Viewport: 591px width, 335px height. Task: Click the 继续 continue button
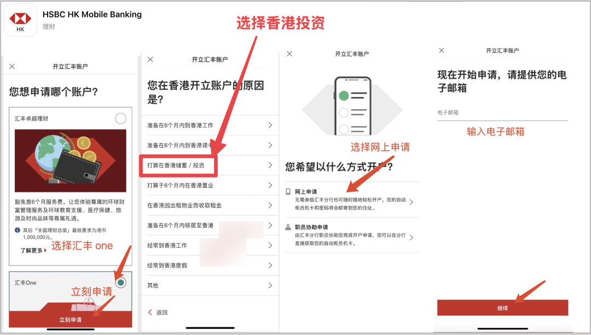pyautogui.click(x=502, y=308)
